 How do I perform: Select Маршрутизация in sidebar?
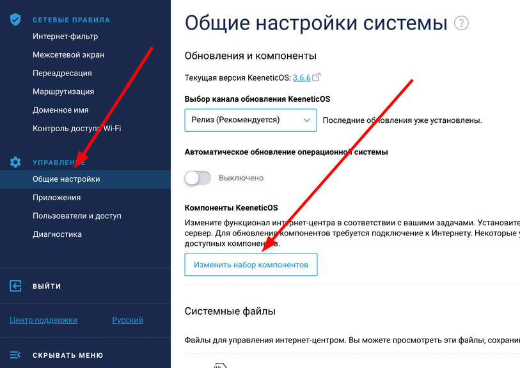pyautogui.click(x=63, y=92)
